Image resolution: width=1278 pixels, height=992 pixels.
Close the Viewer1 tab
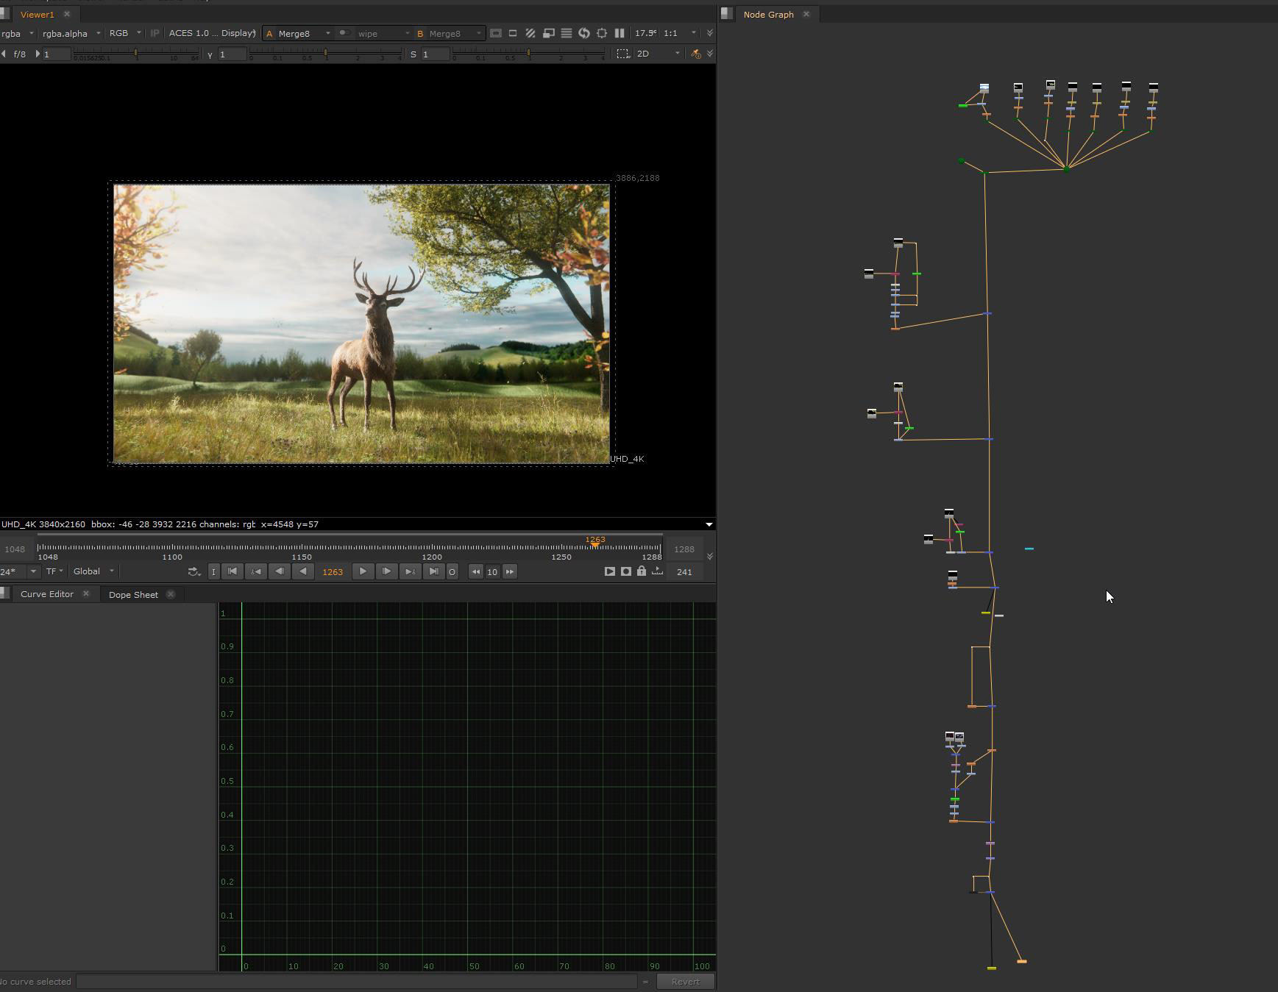point(67,14)
